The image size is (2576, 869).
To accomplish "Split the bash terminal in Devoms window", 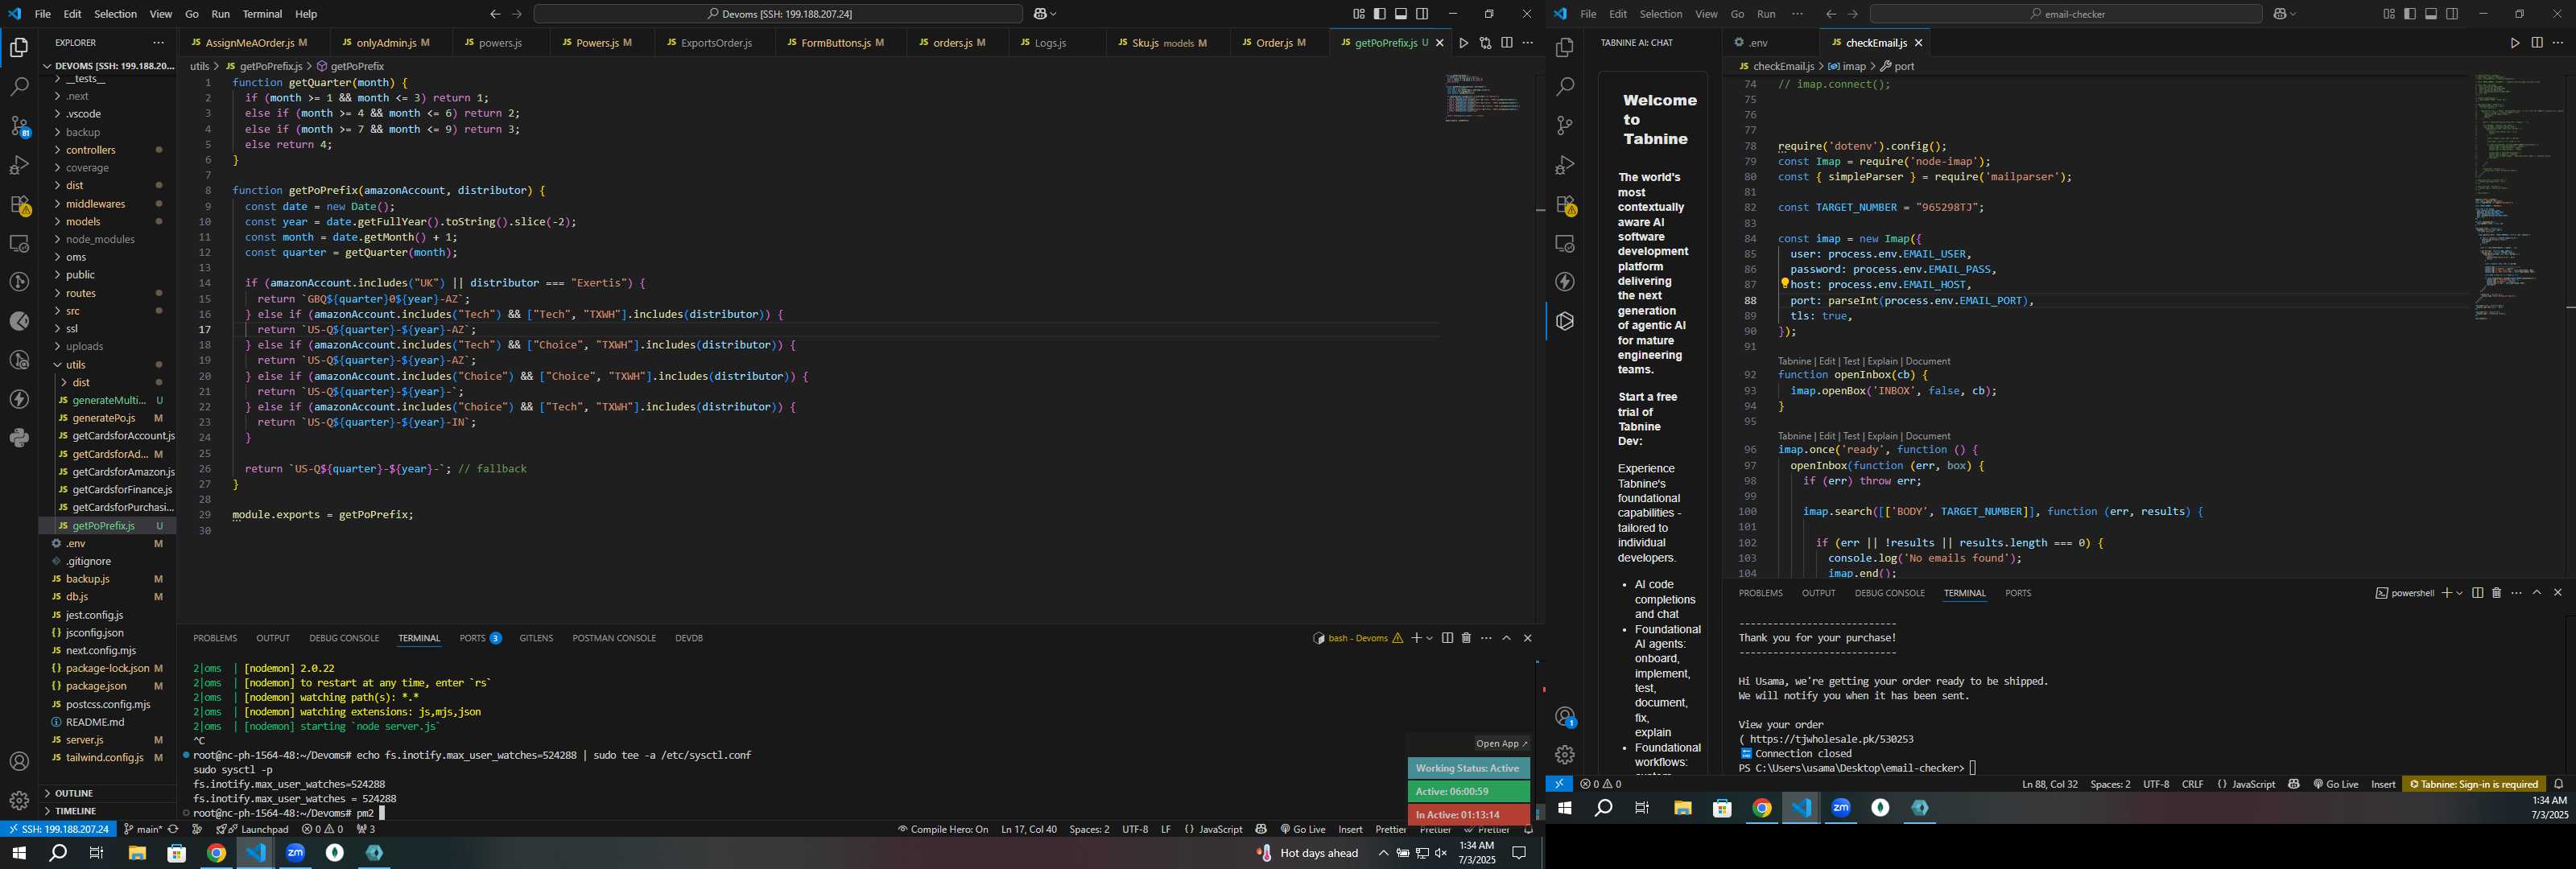I will click(x=1447, y=638).
